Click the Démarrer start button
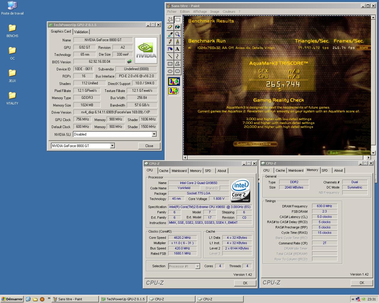This screenshot has width=379, height=303. point(12,299)
